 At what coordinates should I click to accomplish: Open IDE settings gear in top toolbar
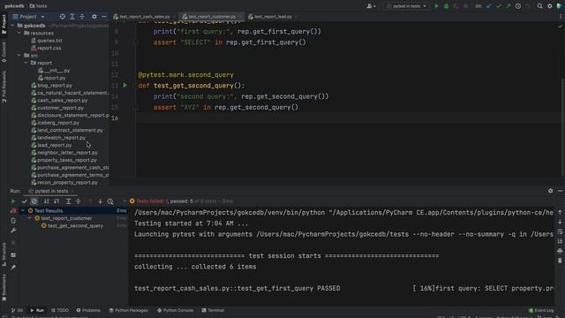pyautogui.click(x=549, y=6)
